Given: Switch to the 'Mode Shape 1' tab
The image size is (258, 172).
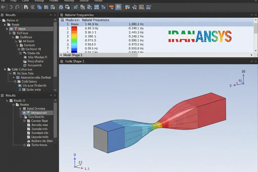Looking at the screenshot, I should (73, 55).
